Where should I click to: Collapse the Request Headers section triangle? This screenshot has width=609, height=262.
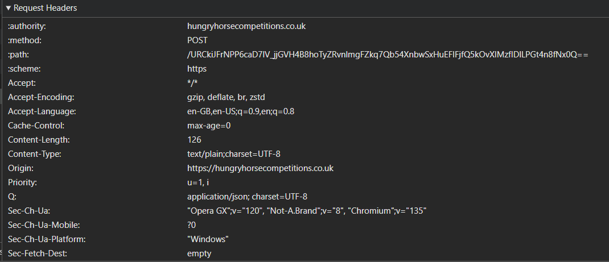point(9,9)
